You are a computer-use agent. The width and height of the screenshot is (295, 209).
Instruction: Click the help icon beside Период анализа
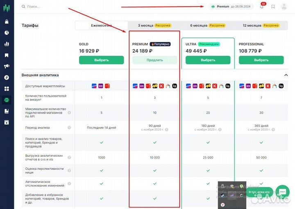[69, 127]
